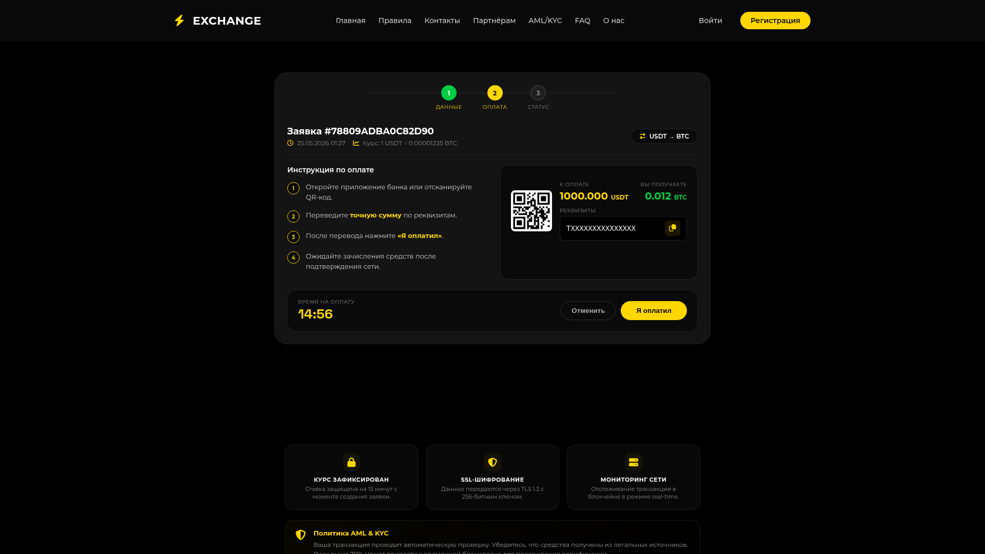Click the Регистрация button

[775, 21]
